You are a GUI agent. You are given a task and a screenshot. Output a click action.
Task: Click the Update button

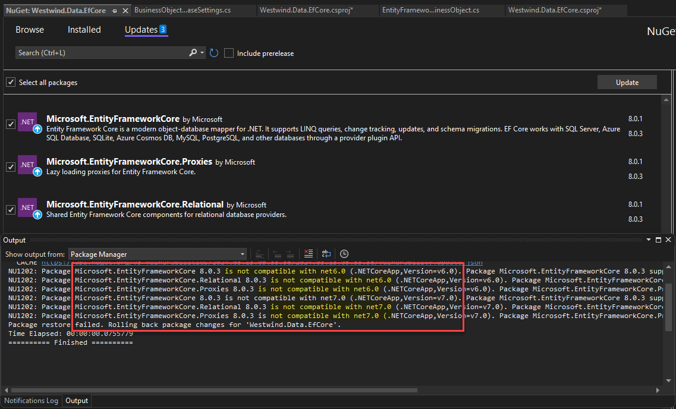point(627,82)
